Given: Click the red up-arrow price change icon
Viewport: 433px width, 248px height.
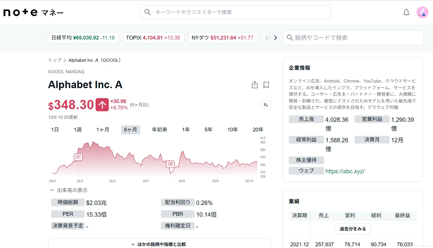Looking at the screenshot, I should (x=102, y=105).
